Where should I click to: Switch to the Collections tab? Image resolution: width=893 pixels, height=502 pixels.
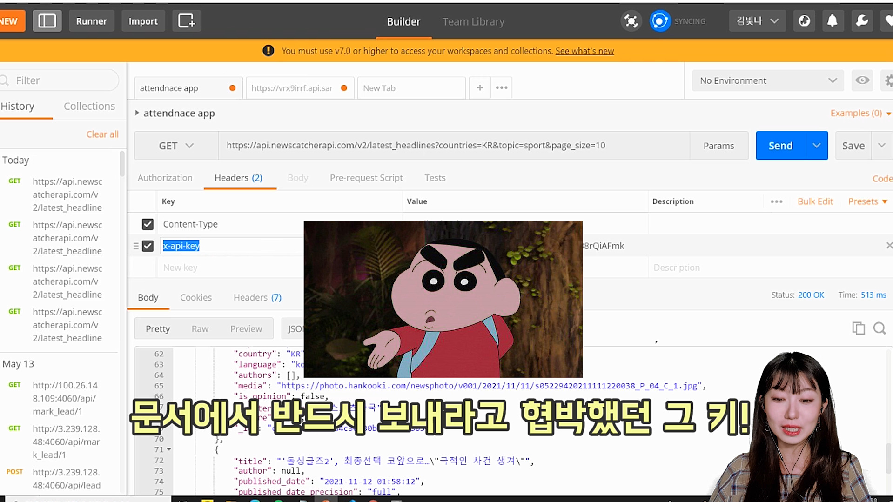pos(89,106)
